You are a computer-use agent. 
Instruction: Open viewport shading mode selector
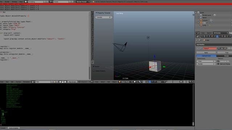136,82
